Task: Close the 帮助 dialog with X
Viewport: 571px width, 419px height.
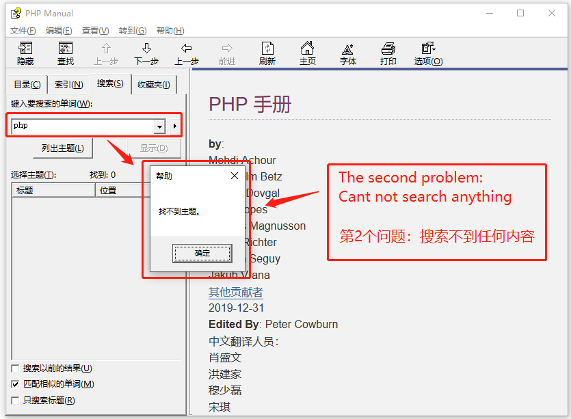Action: (x=235, y=176)
